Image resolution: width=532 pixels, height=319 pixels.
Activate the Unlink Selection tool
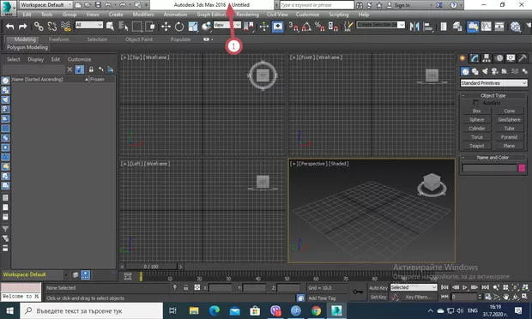[51, 27]
